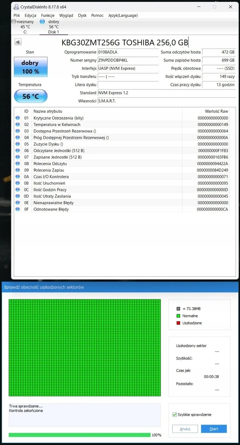This screenshot has width=240, height=445.
Task: Click the green Normalne legend swatch
Action: [x=178, y=316]
